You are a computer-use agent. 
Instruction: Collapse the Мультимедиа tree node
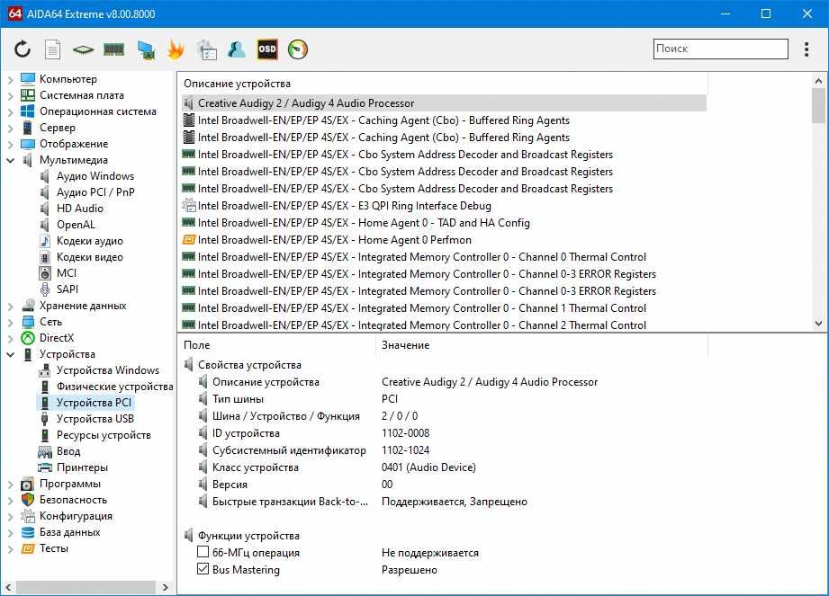coord(10,161)
